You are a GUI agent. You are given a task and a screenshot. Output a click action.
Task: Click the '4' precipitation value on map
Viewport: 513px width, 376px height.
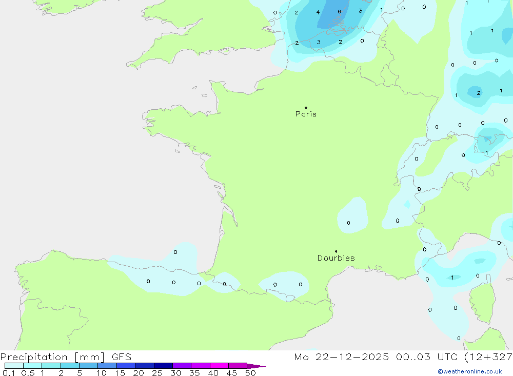[318, 12]
